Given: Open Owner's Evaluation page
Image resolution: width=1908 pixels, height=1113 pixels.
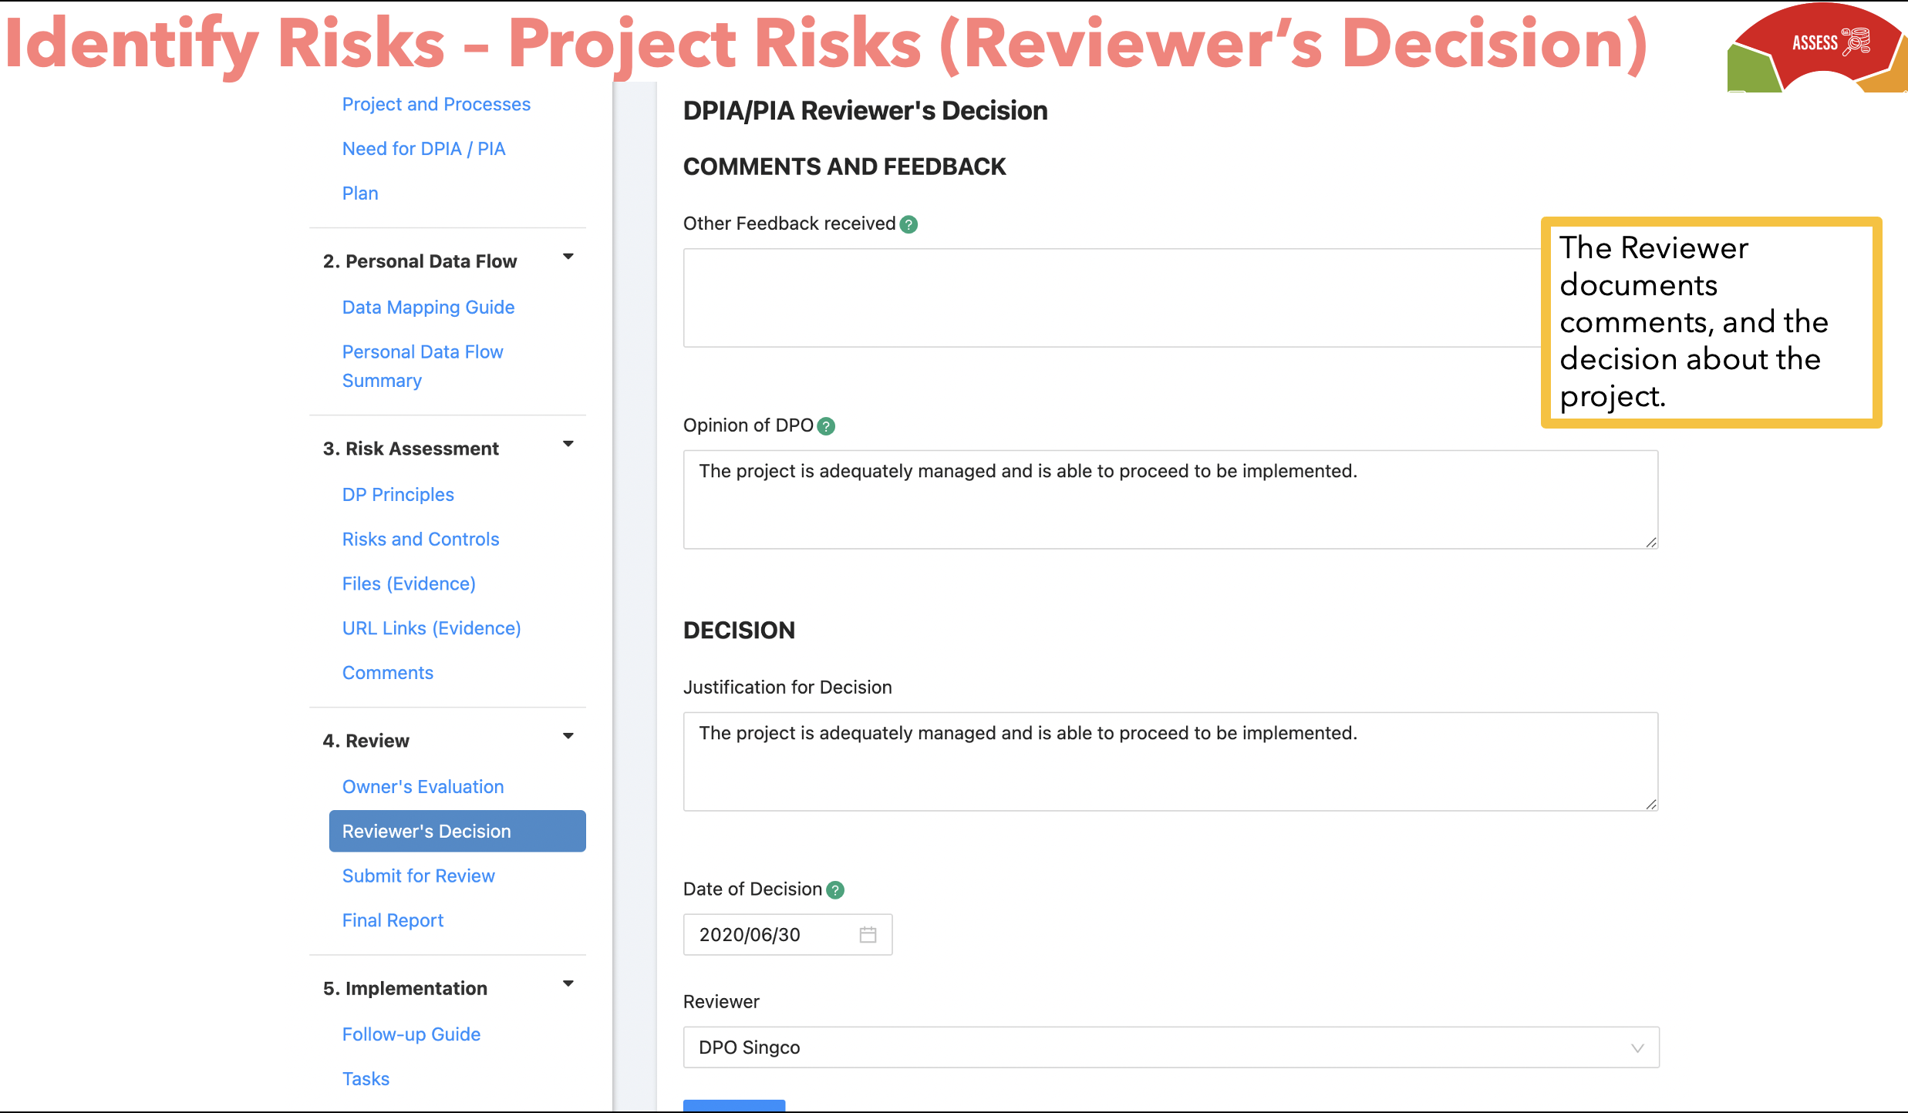Looking at the screenshot, I should [x=423, y=786].
